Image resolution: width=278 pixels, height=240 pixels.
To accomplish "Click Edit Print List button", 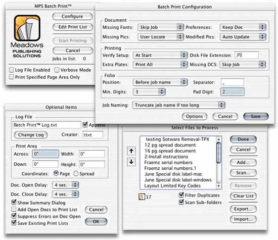I will [72, 27].
